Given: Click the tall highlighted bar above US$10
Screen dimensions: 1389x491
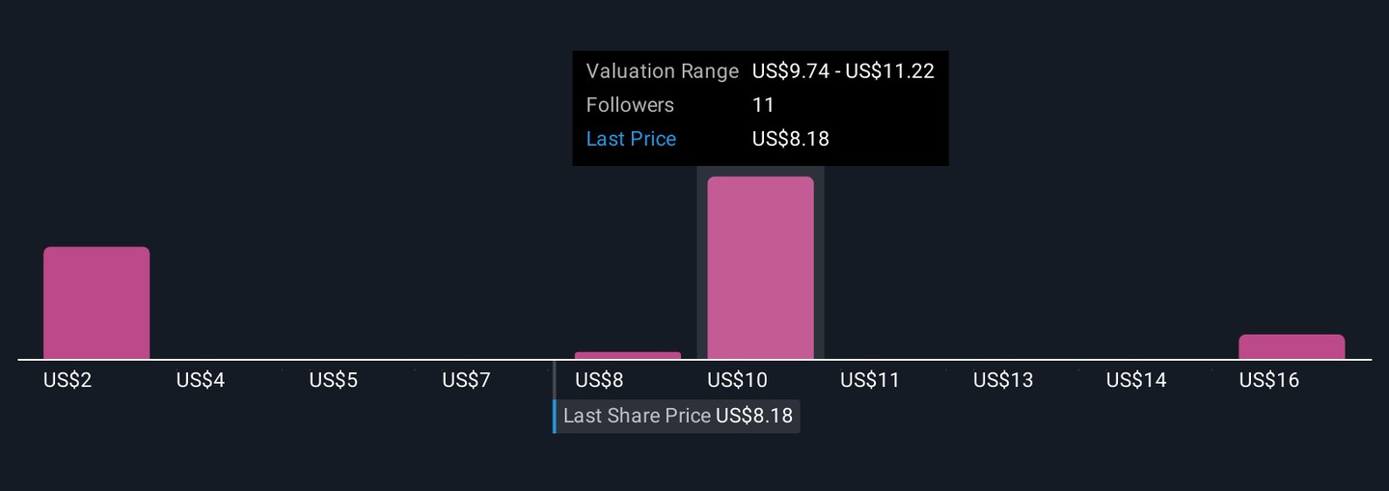Looking at the screenshot, I should (760, 267).
